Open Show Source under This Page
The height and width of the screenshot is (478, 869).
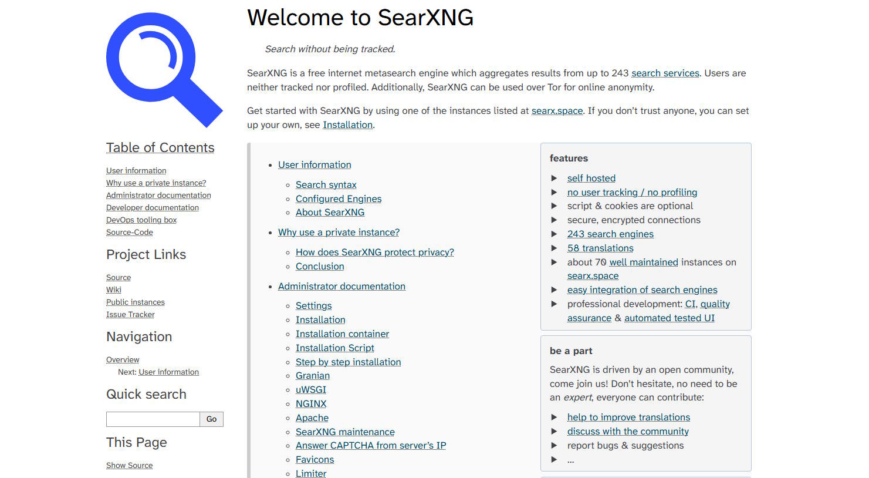[129, 466]
